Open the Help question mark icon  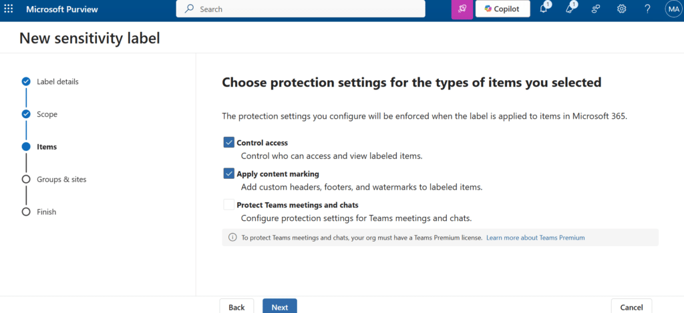pos(647,9)
